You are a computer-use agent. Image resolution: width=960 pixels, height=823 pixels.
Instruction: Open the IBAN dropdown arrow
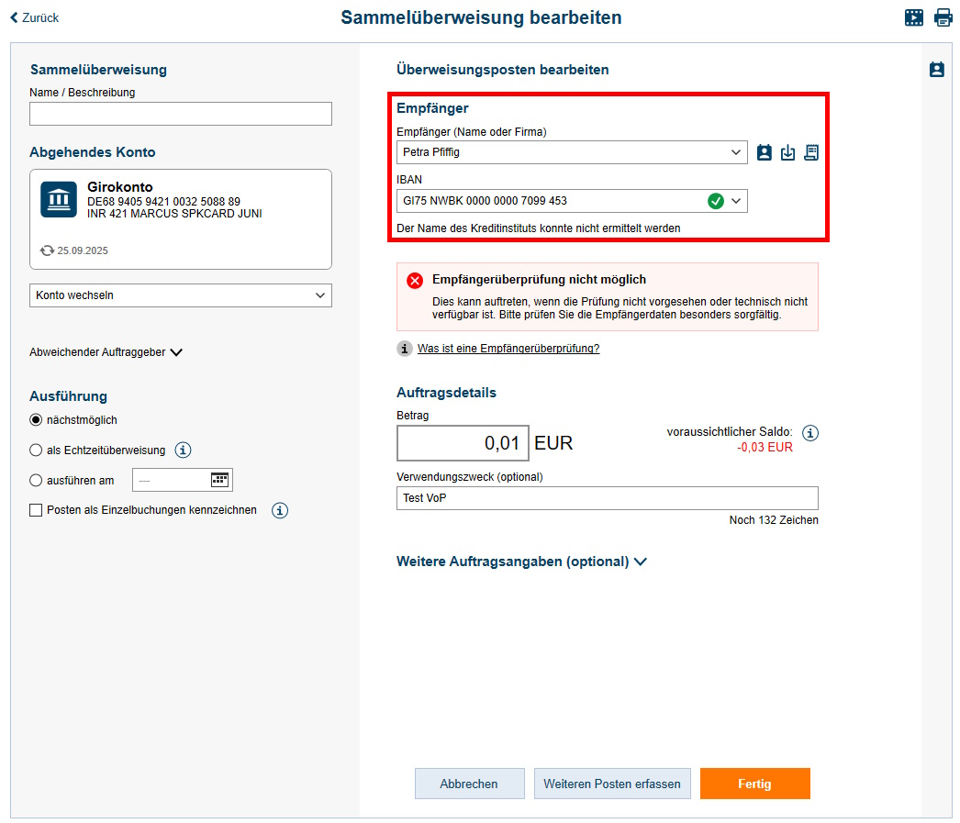[736, 201]
